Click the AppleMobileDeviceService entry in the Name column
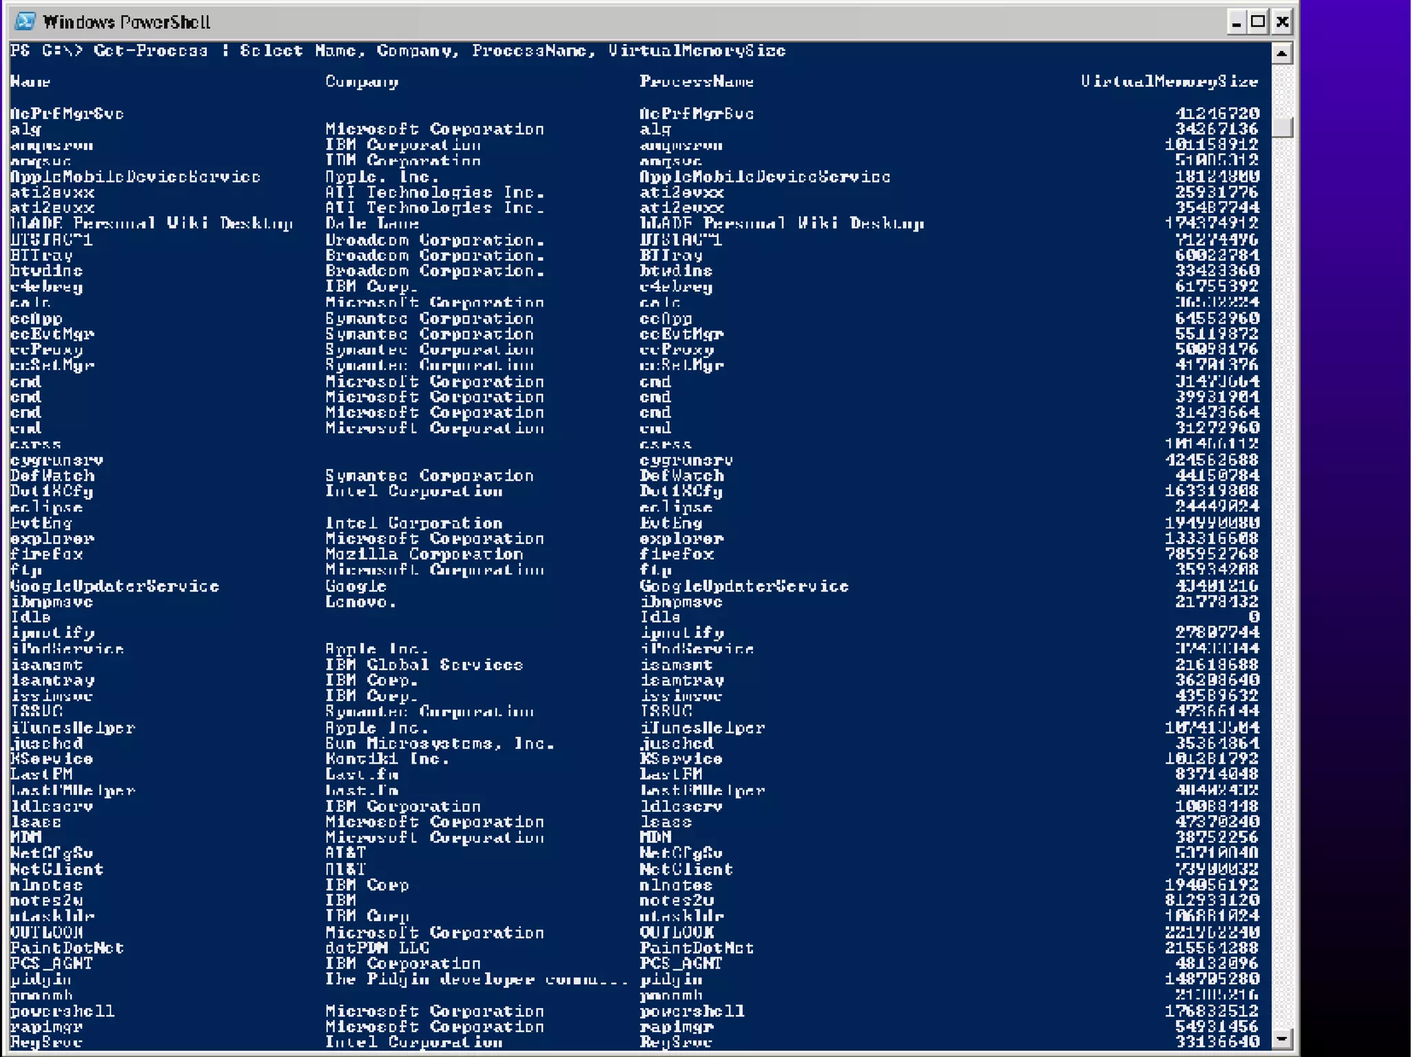1411x1057 pixels. tap(135, 177)
